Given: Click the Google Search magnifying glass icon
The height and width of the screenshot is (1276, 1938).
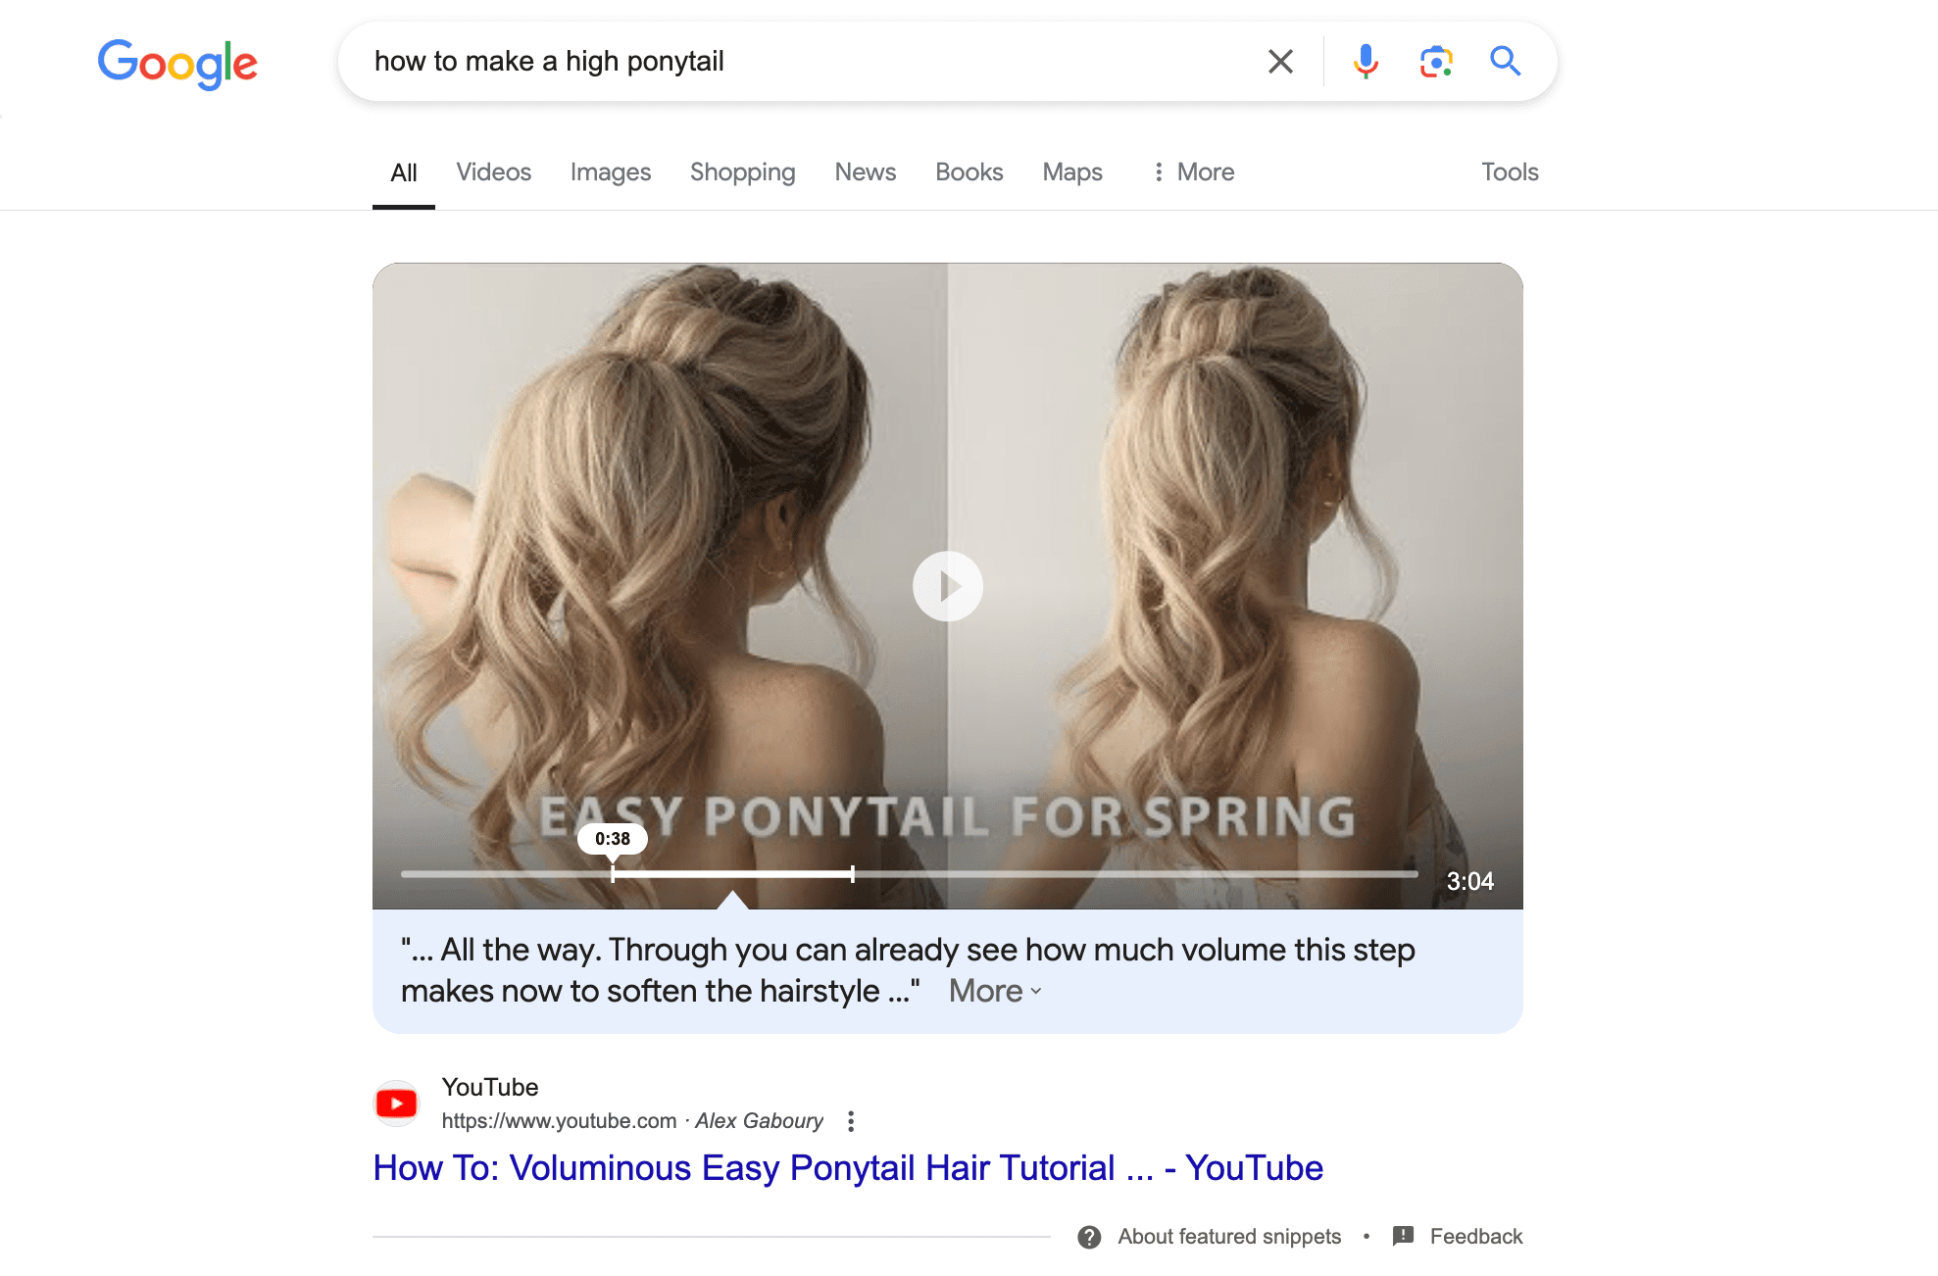Looking at the screenshot, I should click(1504, 60).
